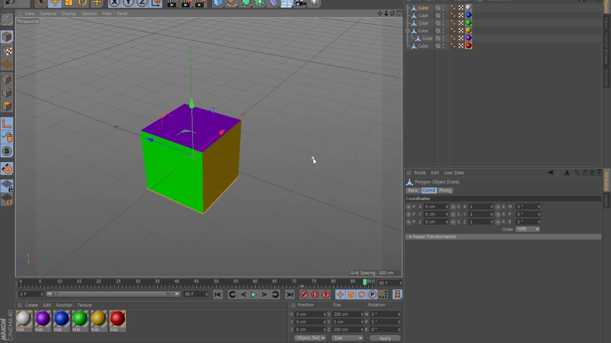The image size is (611, 343).
Task: Click the spinner arrows on the 88 F field
Action: pos(400,283)
